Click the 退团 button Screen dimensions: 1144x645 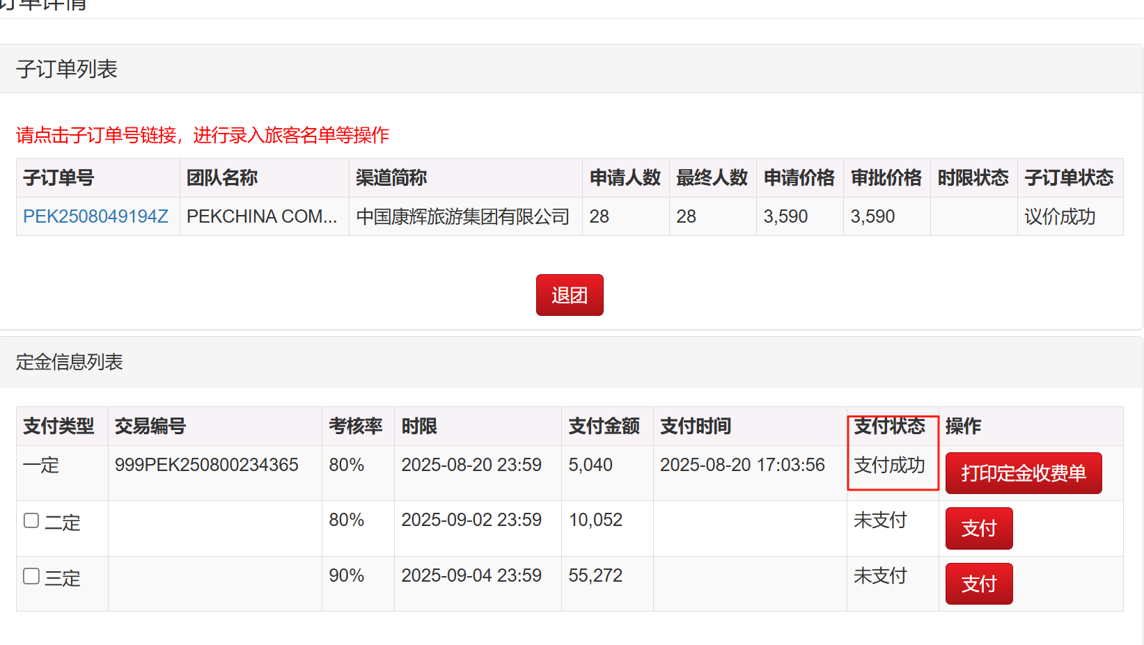coord(569,295)
